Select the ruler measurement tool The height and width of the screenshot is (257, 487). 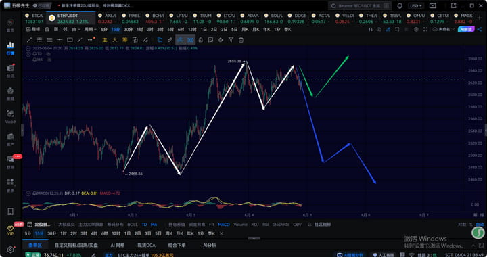(170, 40)
